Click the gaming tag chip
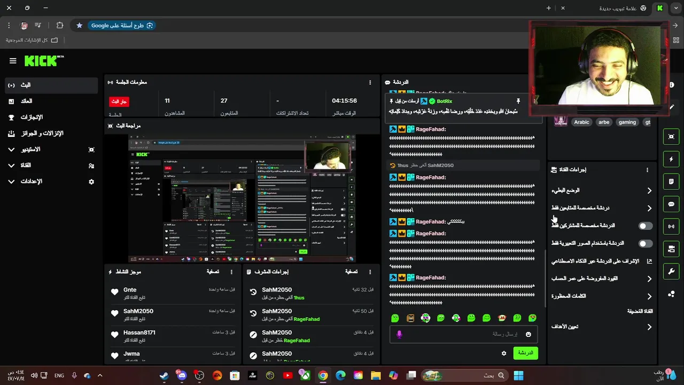The image size is (684, 385). click(627, 122)
